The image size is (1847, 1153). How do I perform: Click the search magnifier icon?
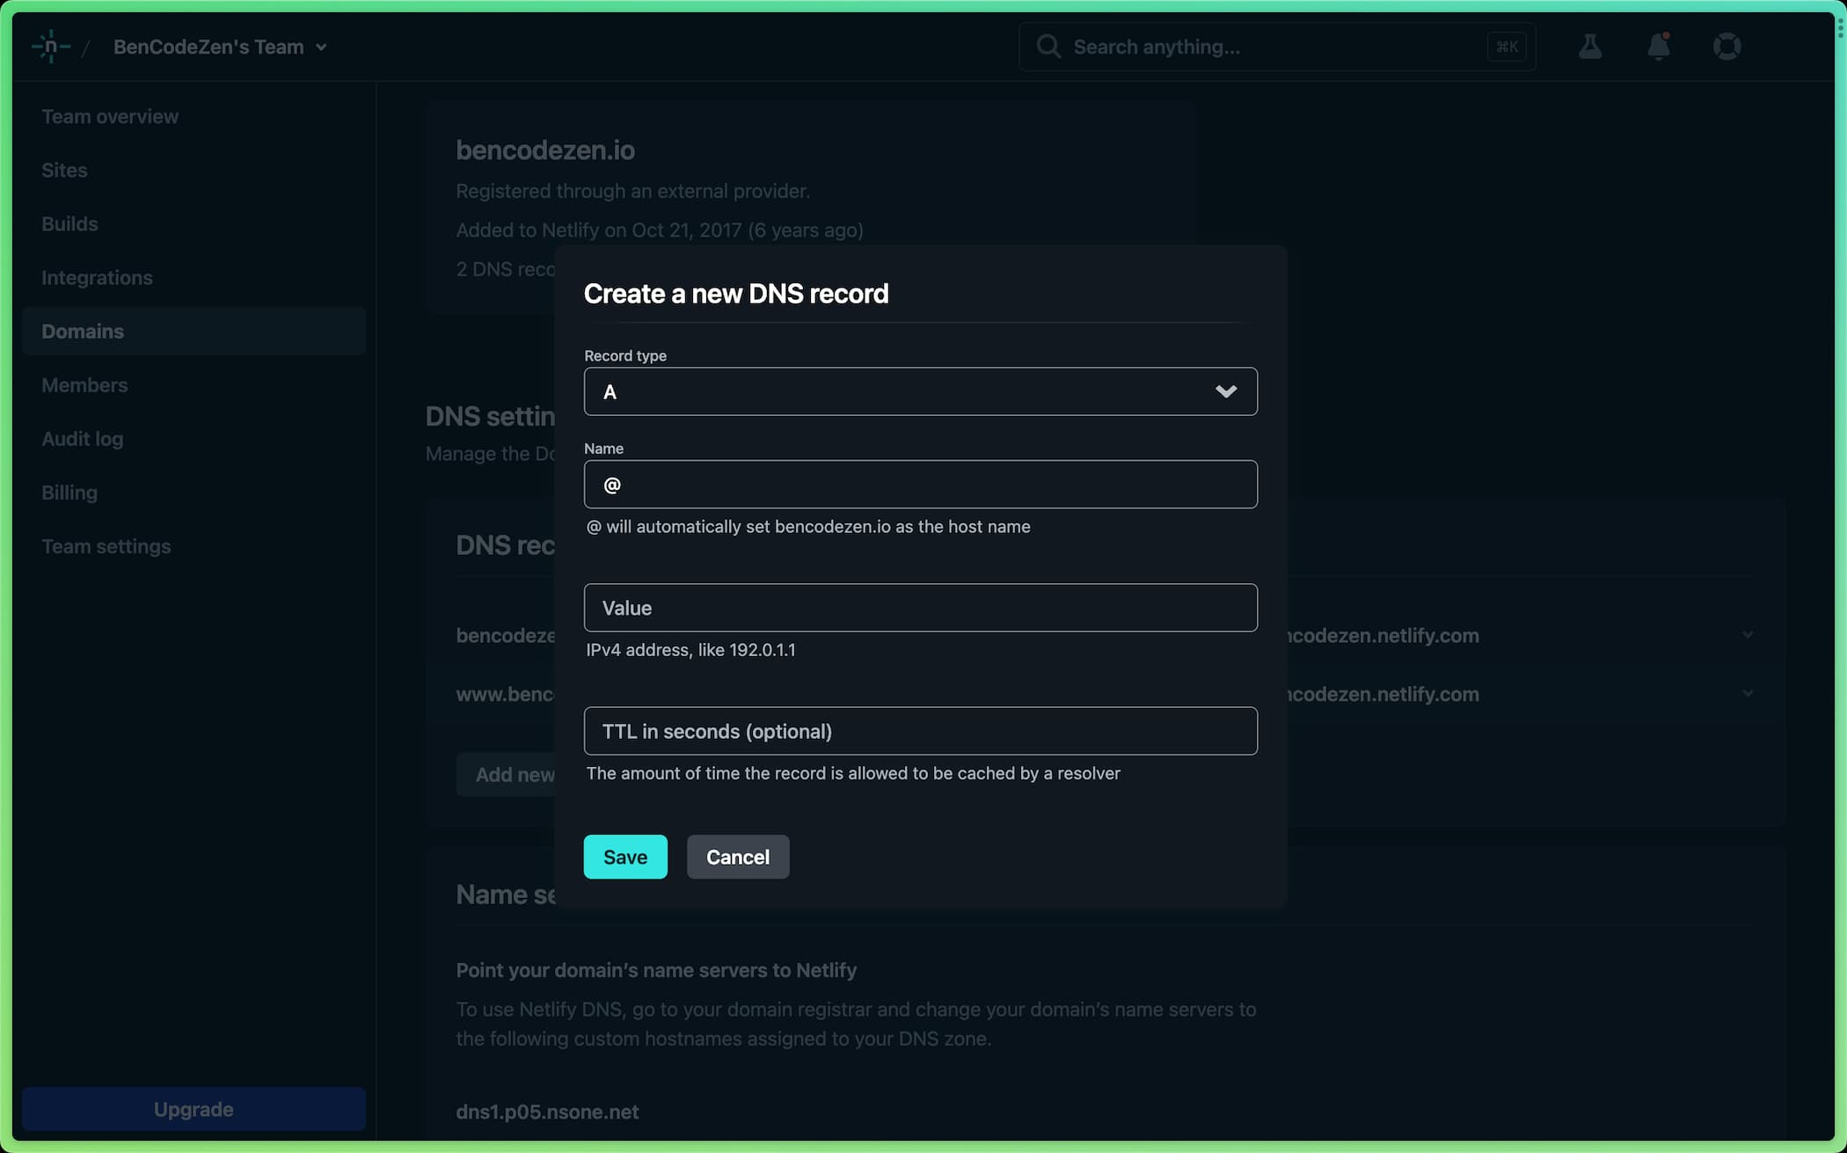tap(1048, 47)
